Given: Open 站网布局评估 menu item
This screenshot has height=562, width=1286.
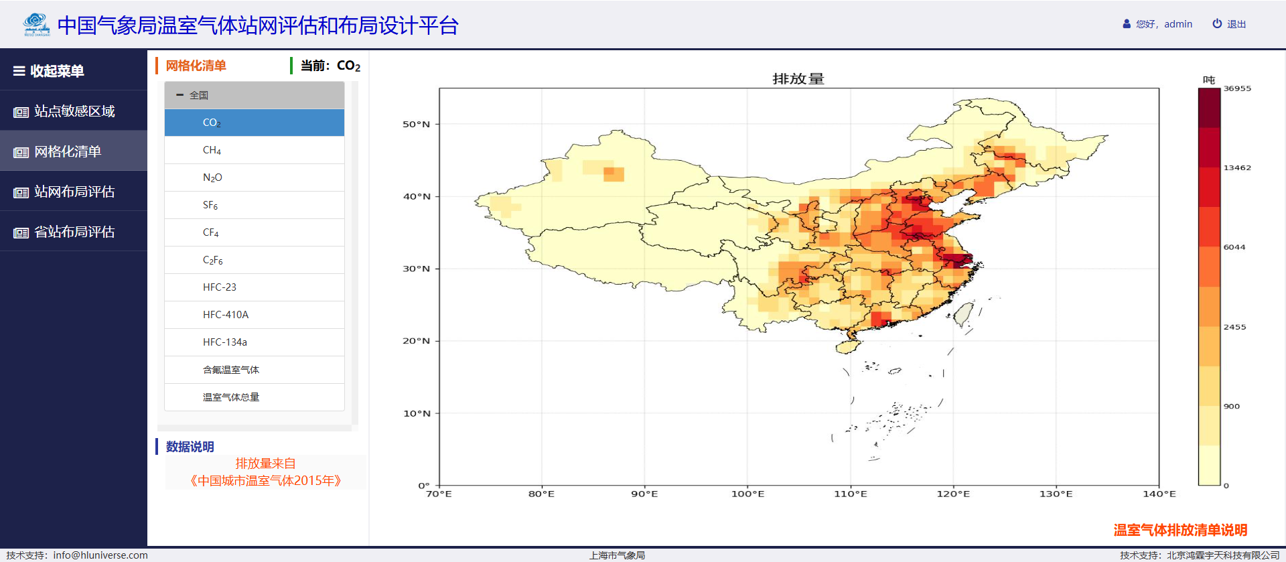Looking at the screenshot, I should 74,192.
